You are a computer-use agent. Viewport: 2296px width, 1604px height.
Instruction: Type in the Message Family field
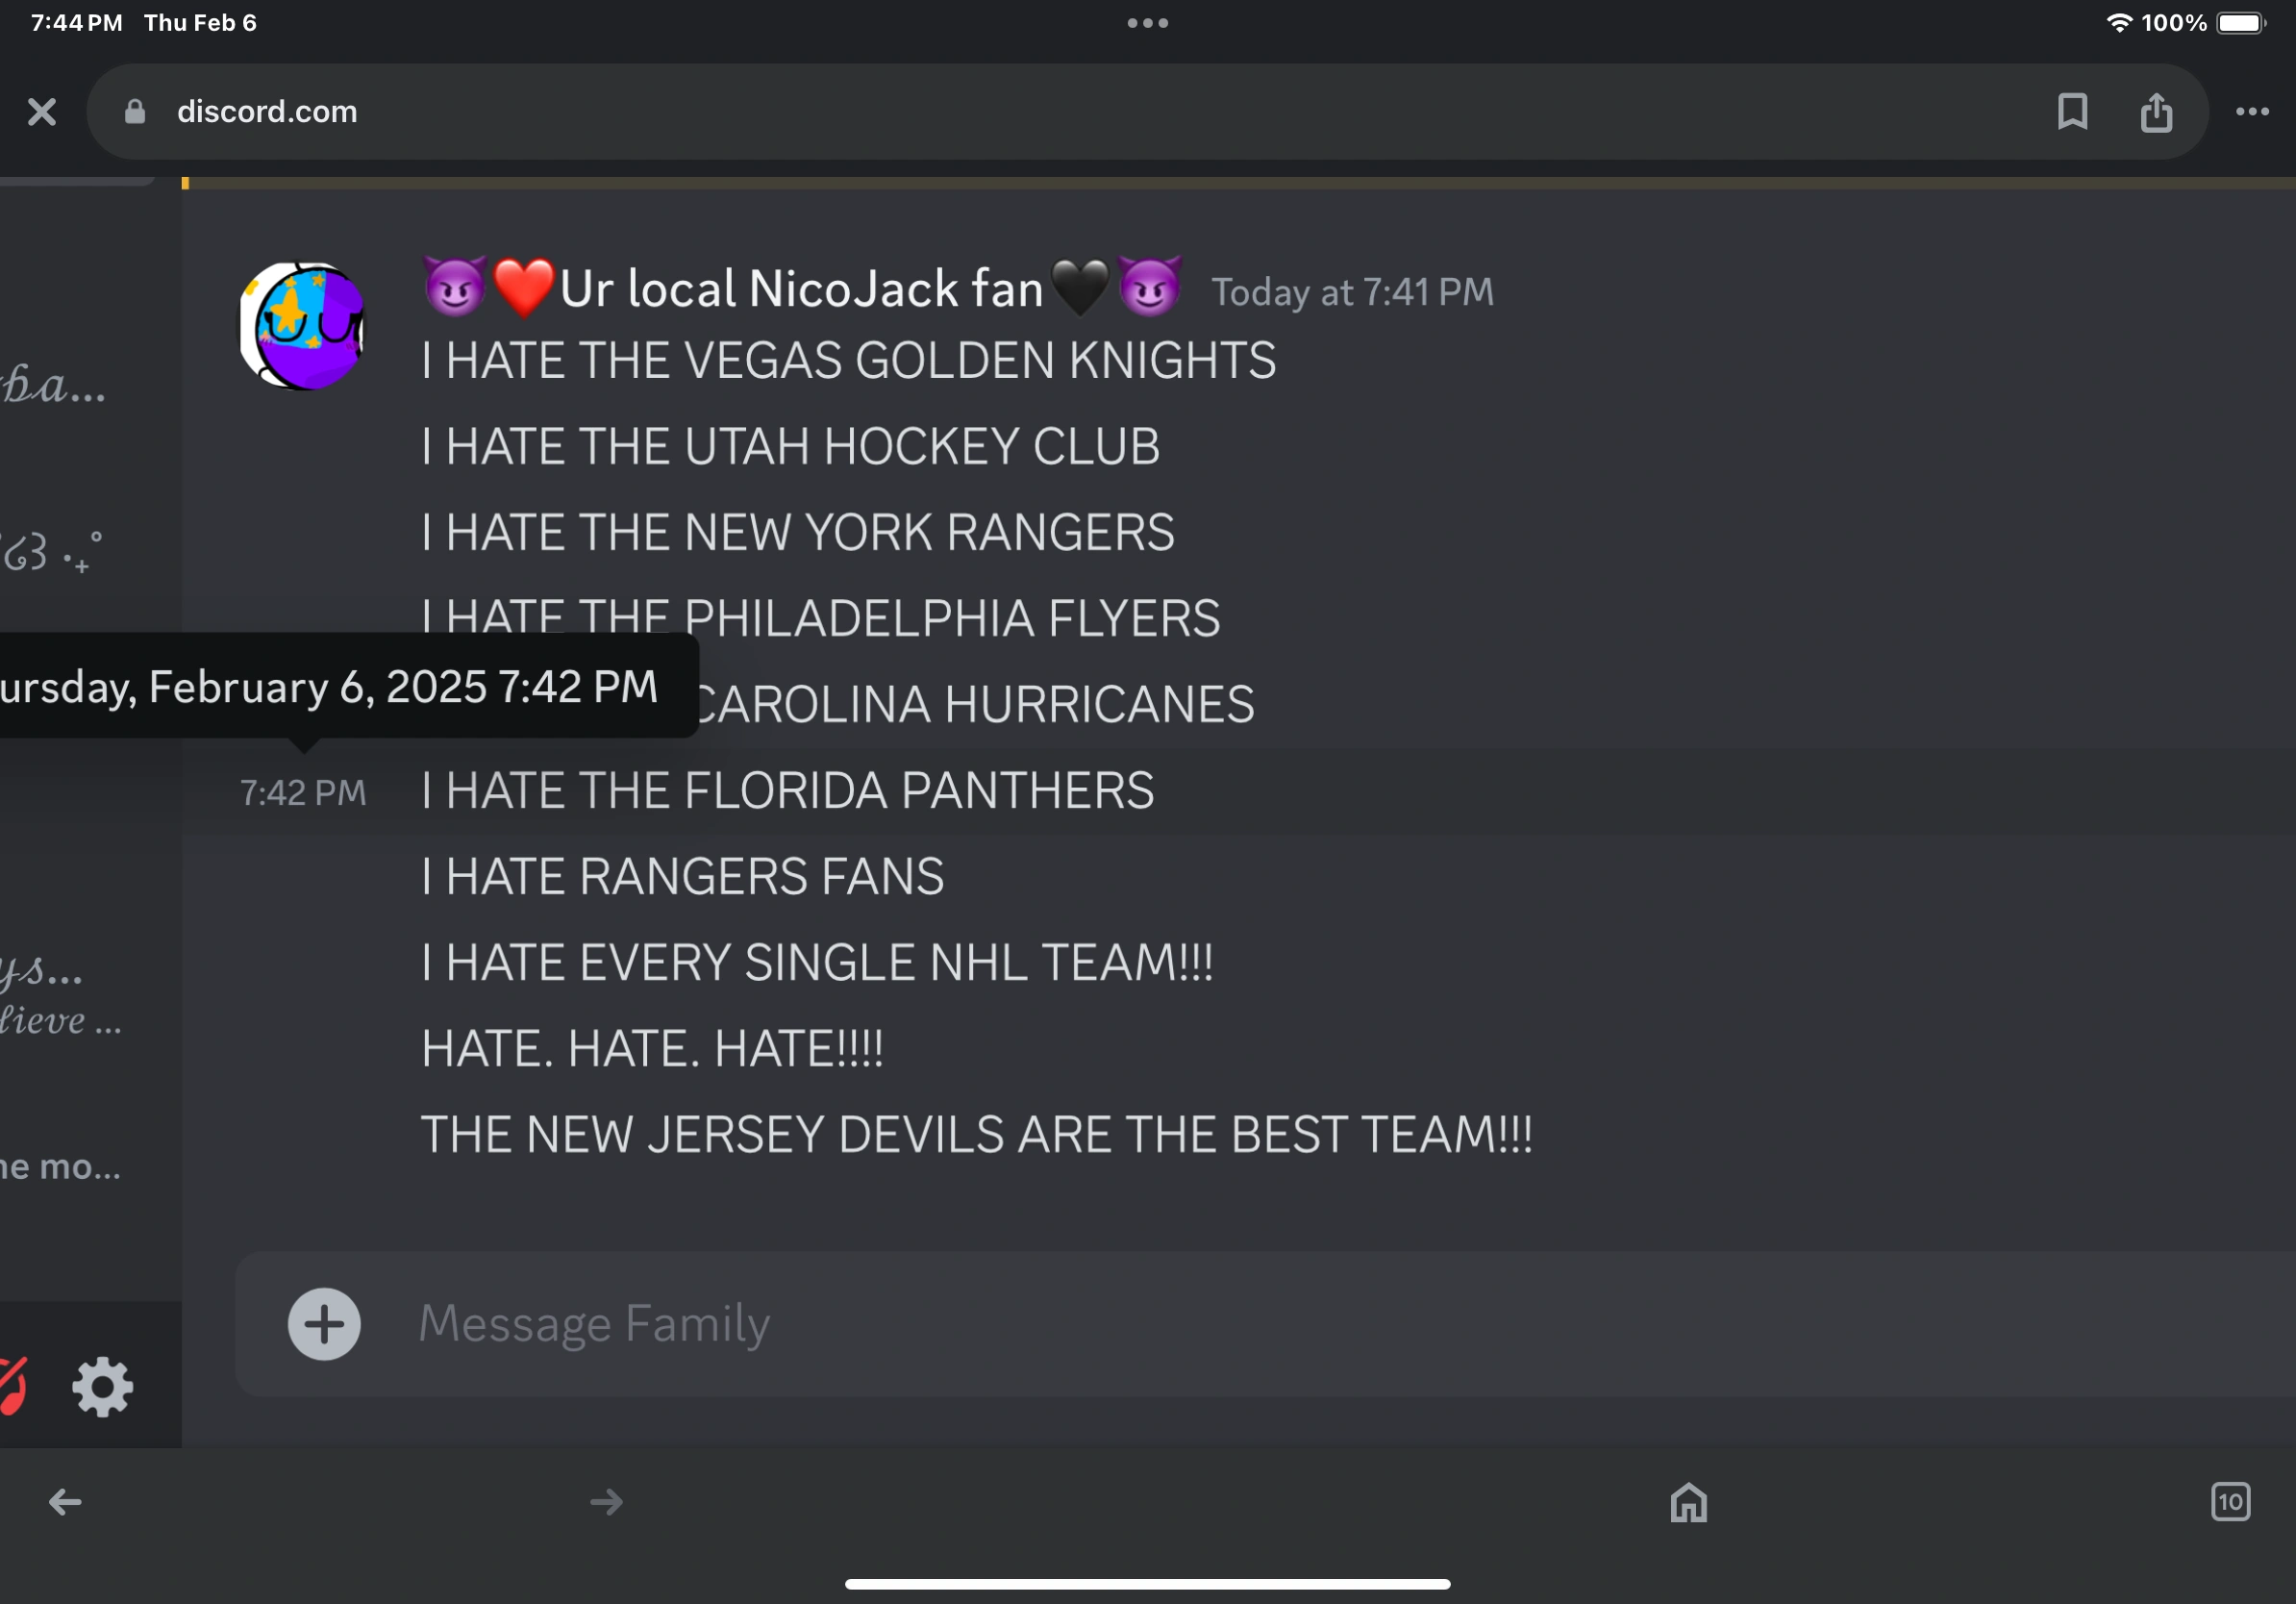click(x=1200, y=1324)
